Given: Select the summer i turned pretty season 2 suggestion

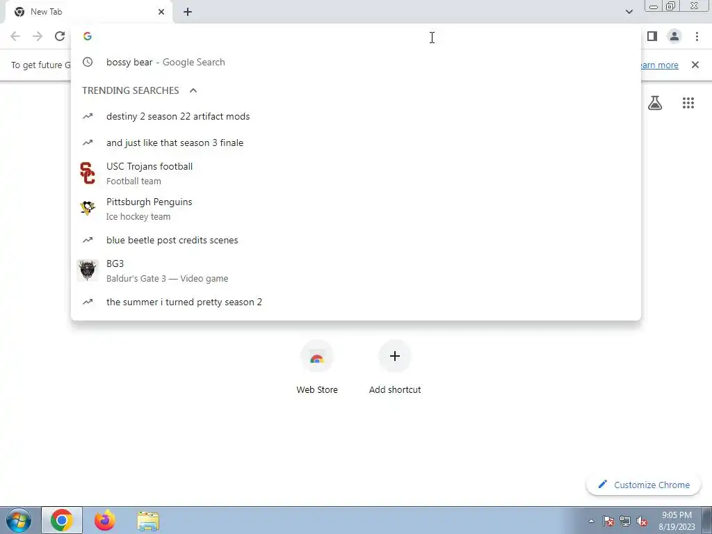Looking at the screenshot, I should pos(356,302).
